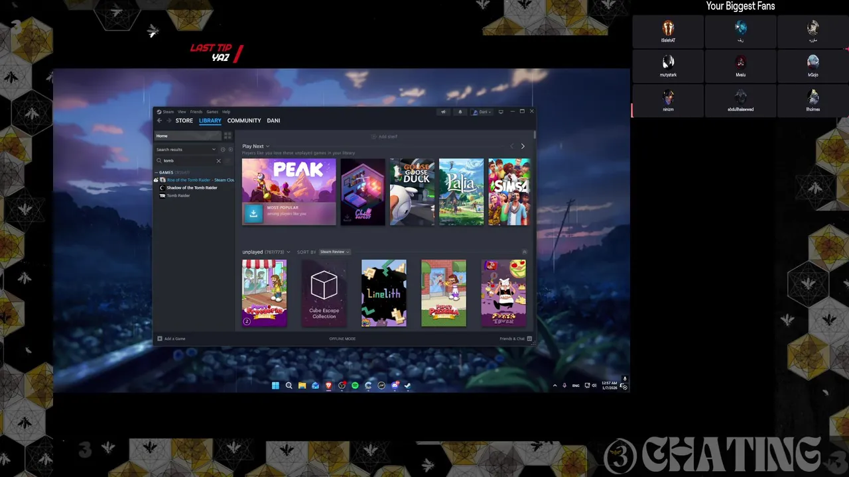Collapse the GAMES category list
This screenshot has height=477, width=849.
pyautogui.click(x=157, y=172)
